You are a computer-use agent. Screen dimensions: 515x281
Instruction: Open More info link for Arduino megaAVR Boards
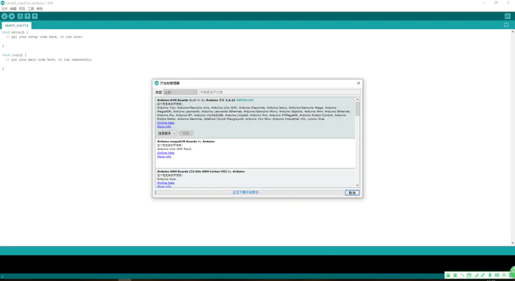[x=164, y=156]
